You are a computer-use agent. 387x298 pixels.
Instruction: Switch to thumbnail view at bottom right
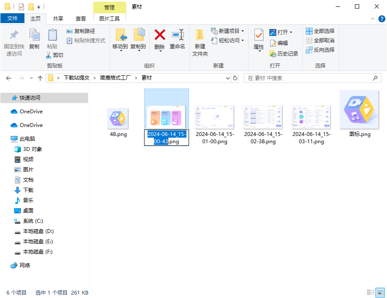pyautogui.click(x=380, y=292)
